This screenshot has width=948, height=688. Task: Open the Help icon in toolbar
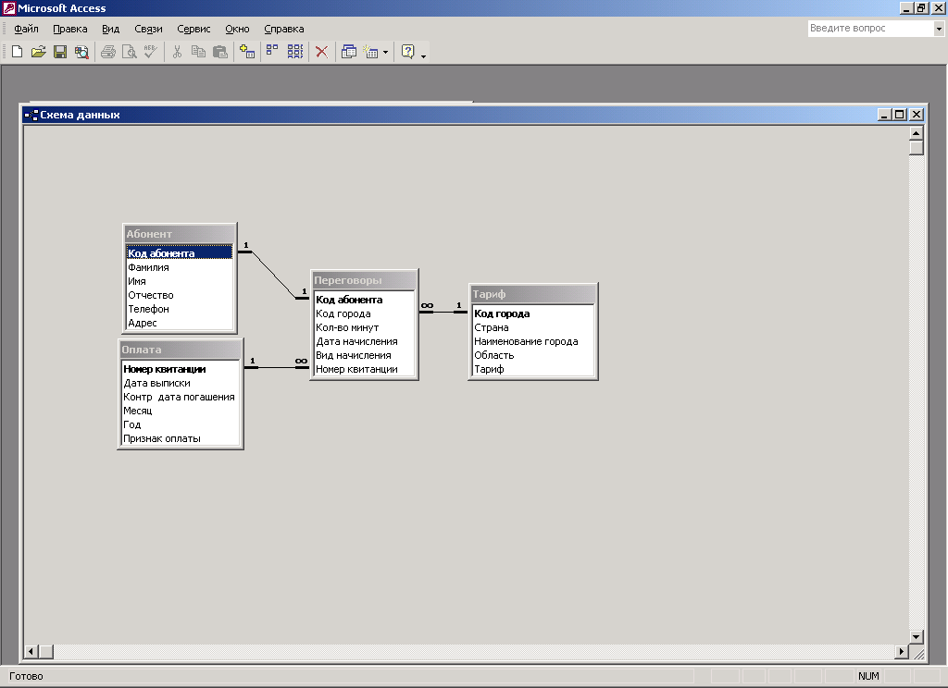(407, 52)
